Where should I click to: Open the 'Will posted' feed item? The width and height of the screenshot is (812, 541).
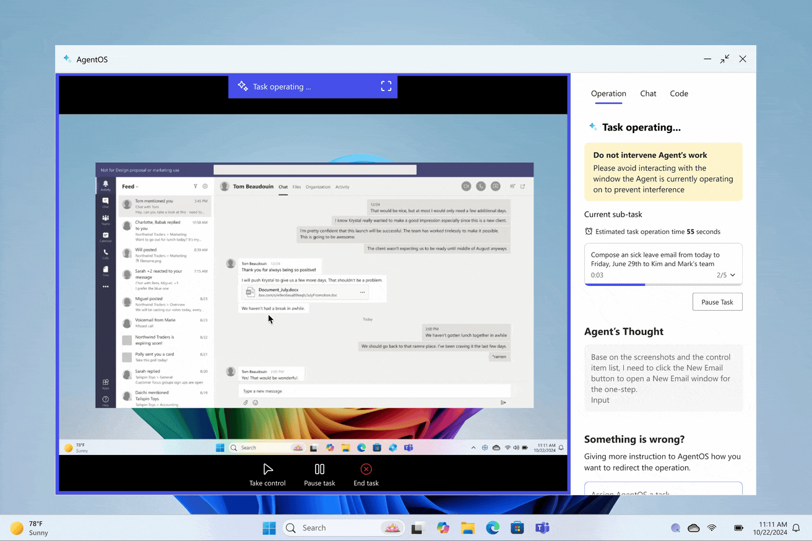(165, 255)
